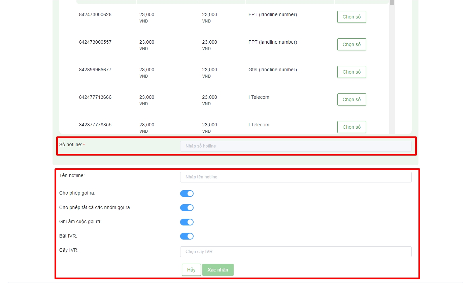
Task: Click the Tên hotline label
Action: (72, 176)
